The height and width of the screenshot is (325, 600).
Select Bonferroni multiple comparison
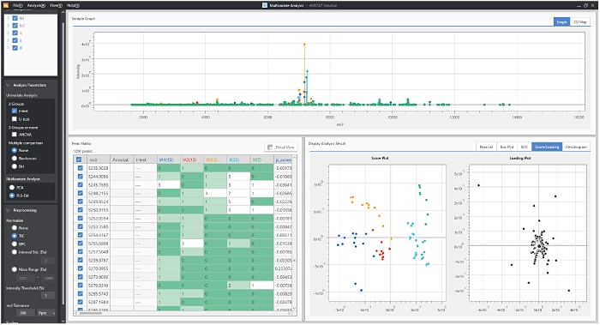[x=15, y=158]
